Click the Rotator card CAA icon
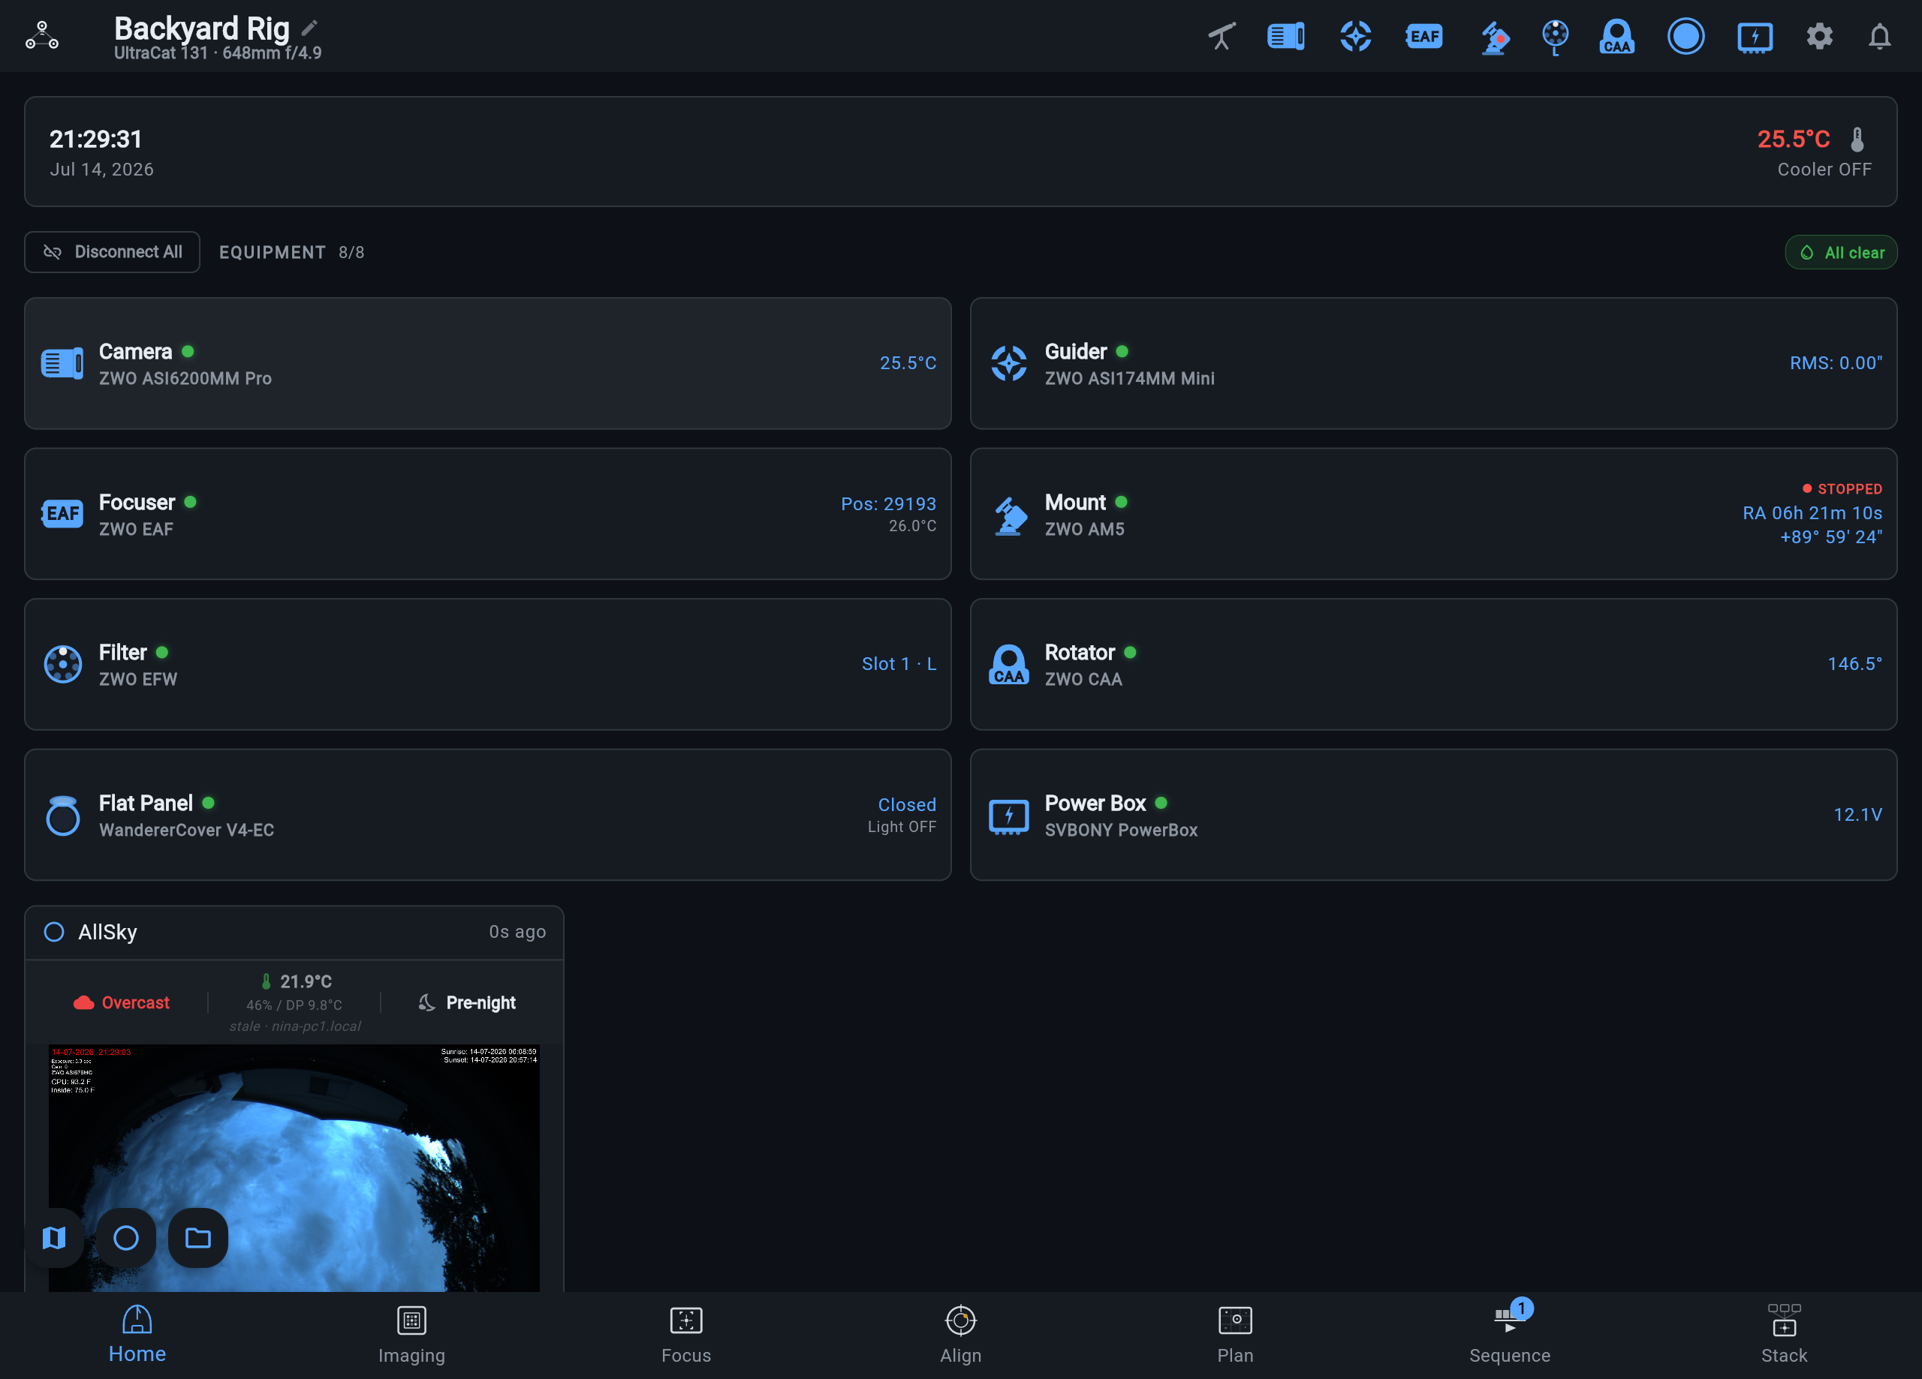This screenshot has width=1922, height=1379. click(1008, 664)
